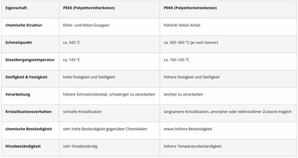This screenshot has width=298, height=158.
Task: Click the 'höherer Keton-Anteil' cell
Action: click(182, 25)
